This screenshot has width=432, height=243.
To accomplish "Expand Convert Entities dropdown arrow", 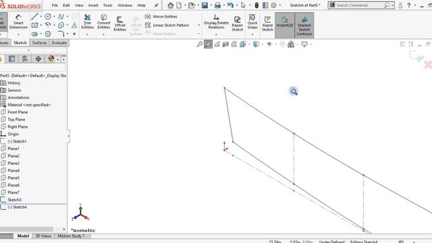I will click(x=103, y=34).
